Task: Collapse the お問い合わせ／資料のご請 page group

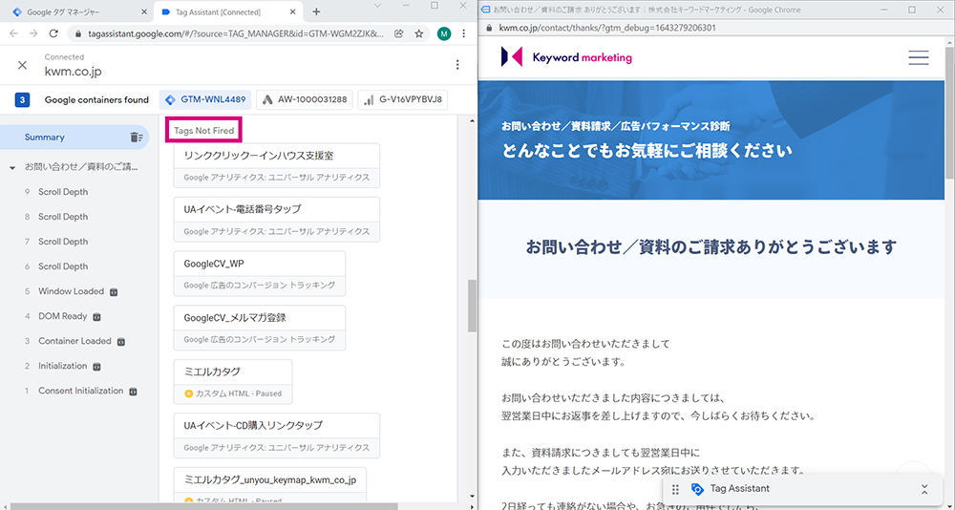Action: click(x=12, y=167)
